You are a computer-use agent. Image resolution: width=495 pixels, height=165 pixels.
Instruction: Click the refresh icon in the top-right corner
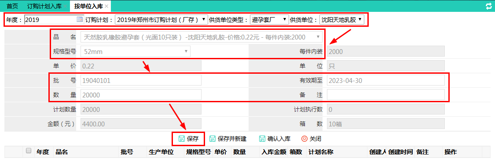point(488,6)
